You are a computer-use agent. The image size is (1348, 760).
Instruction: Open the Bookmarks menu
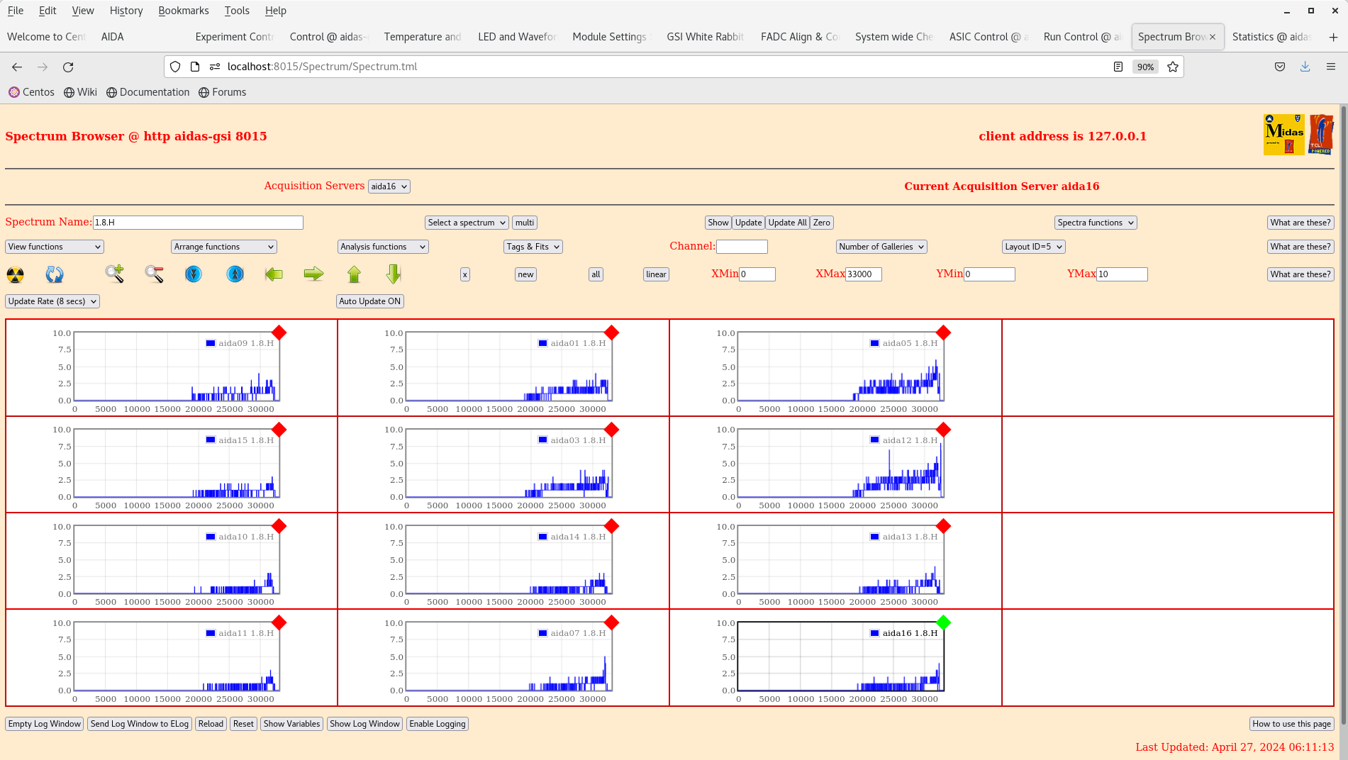point(183,11)
